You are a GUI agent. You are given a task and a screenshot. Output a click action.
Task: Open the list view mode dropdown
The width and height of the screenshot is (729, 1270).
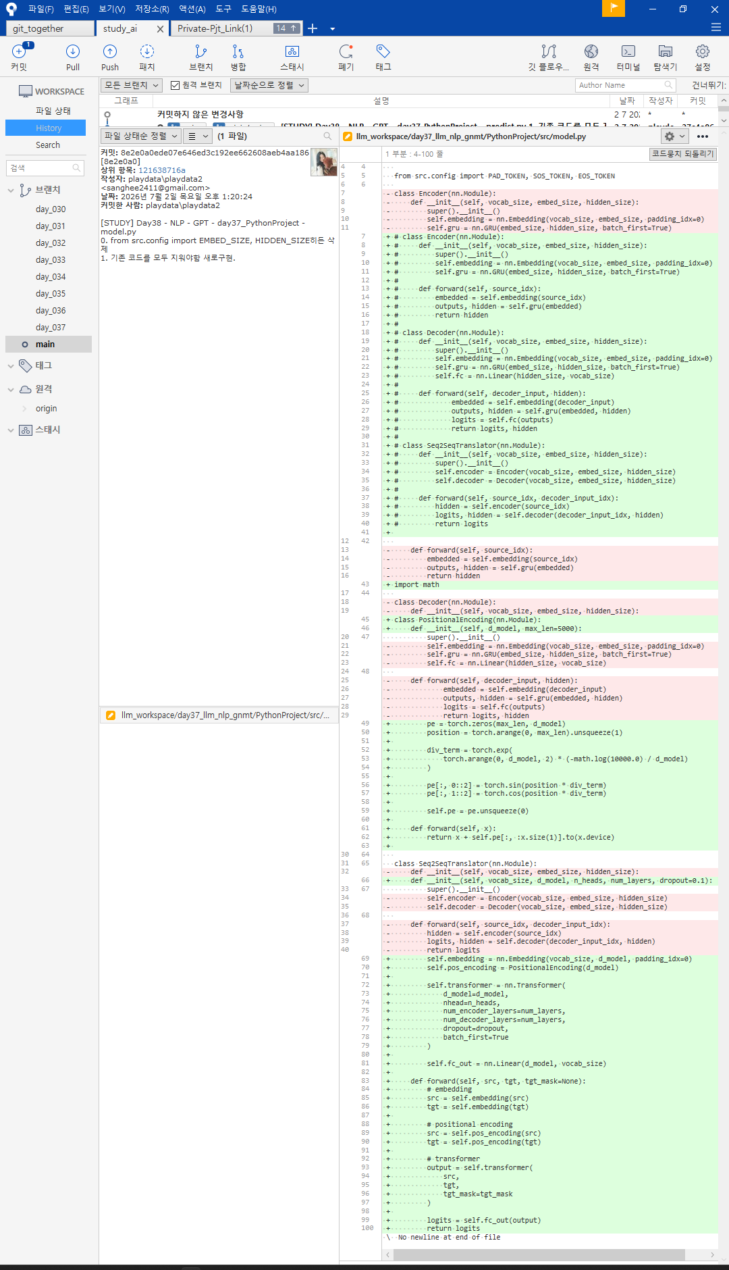(197, 136)
